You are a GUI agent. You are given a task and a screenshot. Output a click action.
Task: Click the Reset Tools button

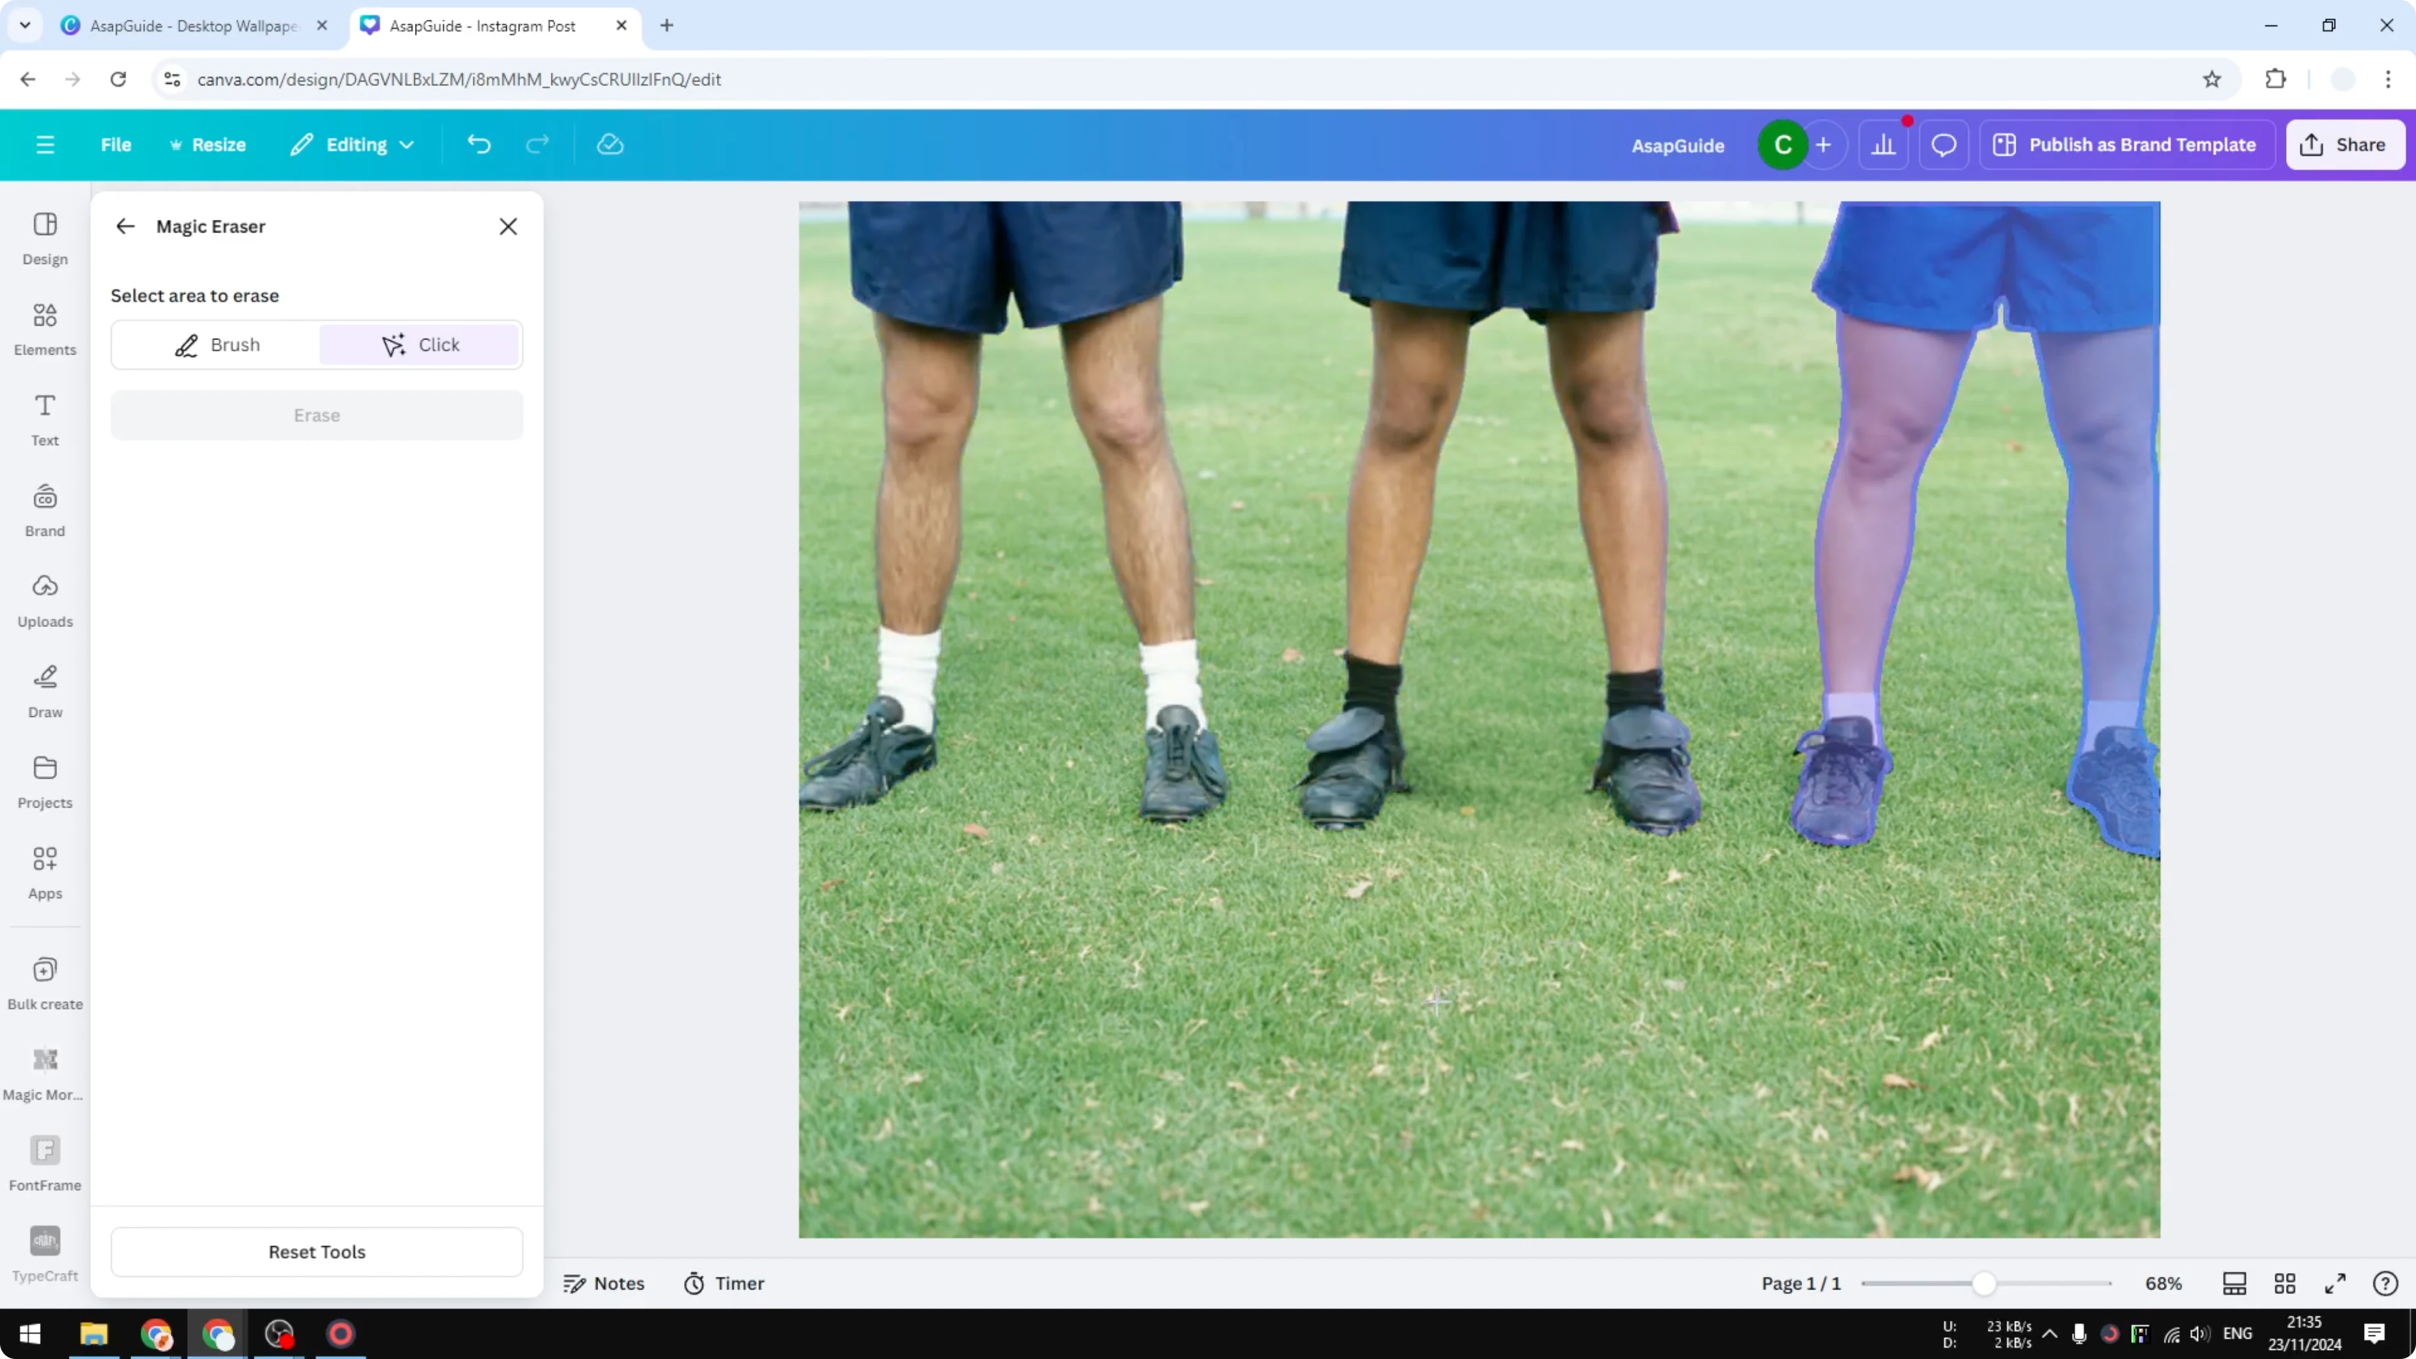317,1251
